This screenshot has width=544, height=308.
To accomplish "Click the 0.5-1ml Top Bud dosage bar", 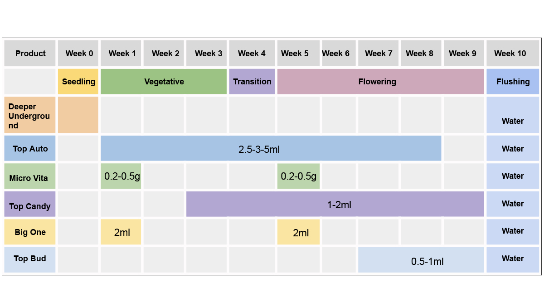I will click(x=421, y=260).
